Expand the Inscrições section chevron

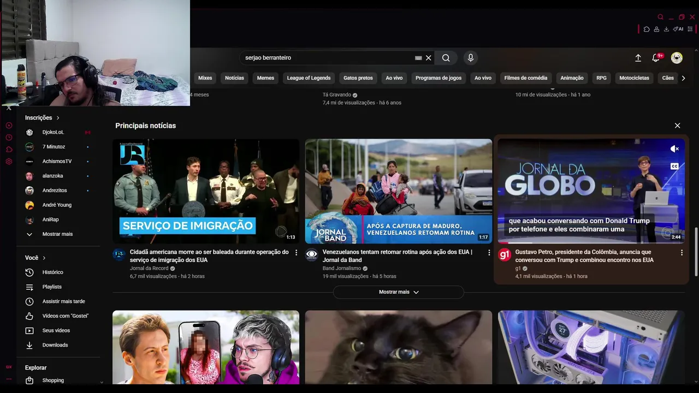point(58,118)
